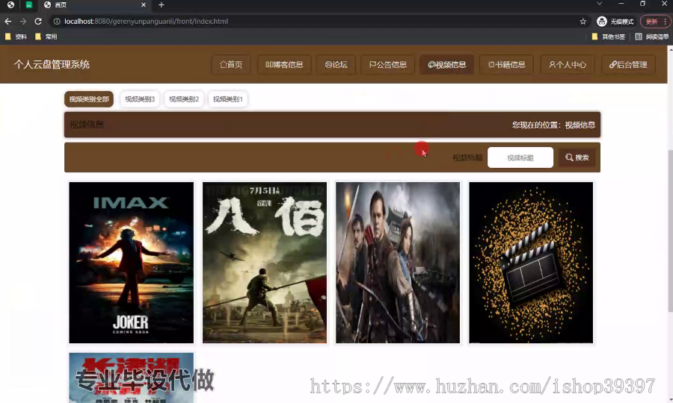Select 视频信息 menu item
Viewport: 673px width, 403px height.
point(447,65)
